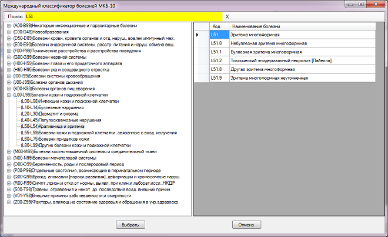This screenshot has width=388, height=237.
Task: Select (J00-J99) Болезни органов дыхания label
Action: coord(48,83)
